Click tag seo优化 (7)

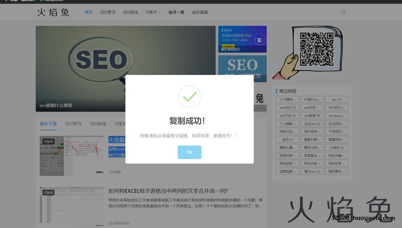288,108
